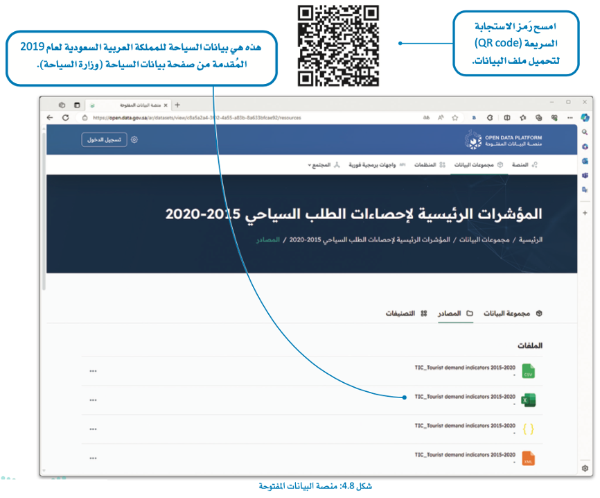Start Read aloud from the address bar icon
This screenshot has height=498, width=600.
click(x=441, y=118)
